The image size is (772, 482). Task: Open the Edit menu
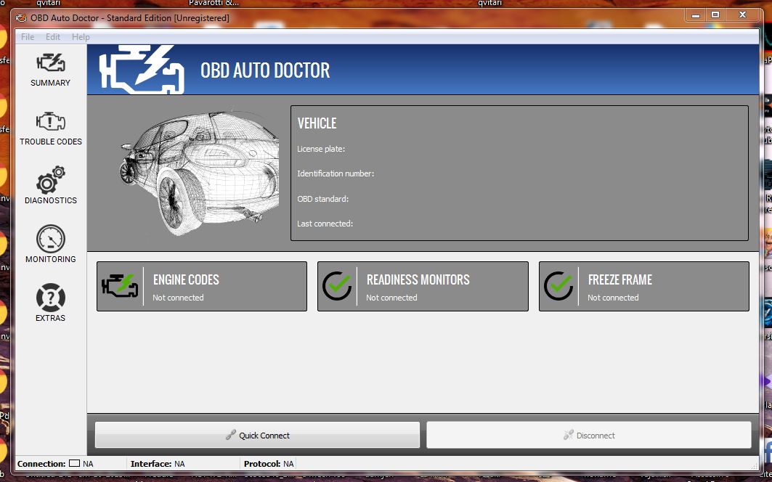pyautogui.click(x=53, y=37)
